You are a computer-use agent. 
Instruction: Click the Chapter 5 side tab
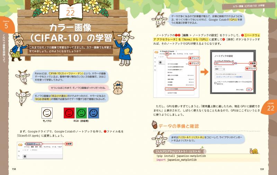[6, 26]
